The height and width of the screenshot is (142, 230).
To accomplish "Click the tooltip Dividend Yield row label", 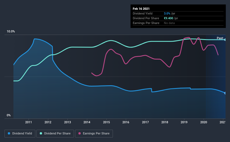I will point(143,13).
